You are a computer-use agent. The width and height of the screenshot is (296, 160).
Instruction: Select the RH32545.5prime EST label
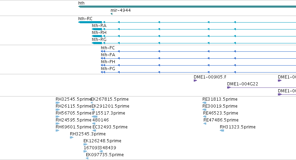(x=73, y=99)
